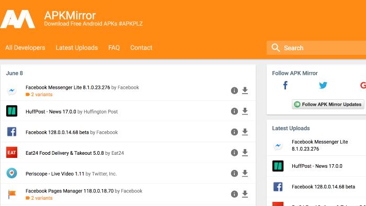Open the All Developers menu
The height and width of the screenshot is (206, 366).
(25, 48)
